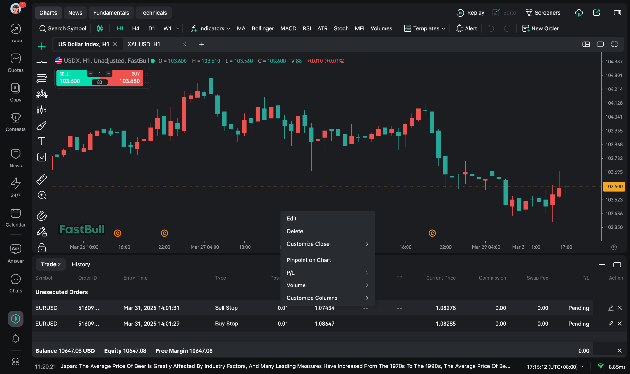Click the notification bell icon
The image size is (630, 374).
pyautogui.click(x=15, y=339)
